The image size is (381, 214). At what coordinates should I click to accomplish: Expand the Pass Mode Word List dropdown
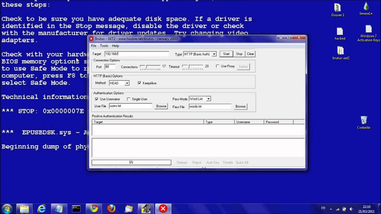pos(208,99)
